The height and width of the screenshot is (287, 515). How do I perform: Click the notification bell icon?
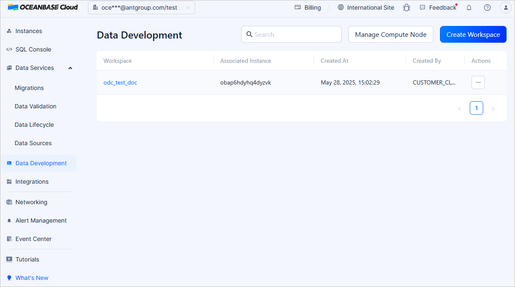pyautogui.click(x=469, y=8)
